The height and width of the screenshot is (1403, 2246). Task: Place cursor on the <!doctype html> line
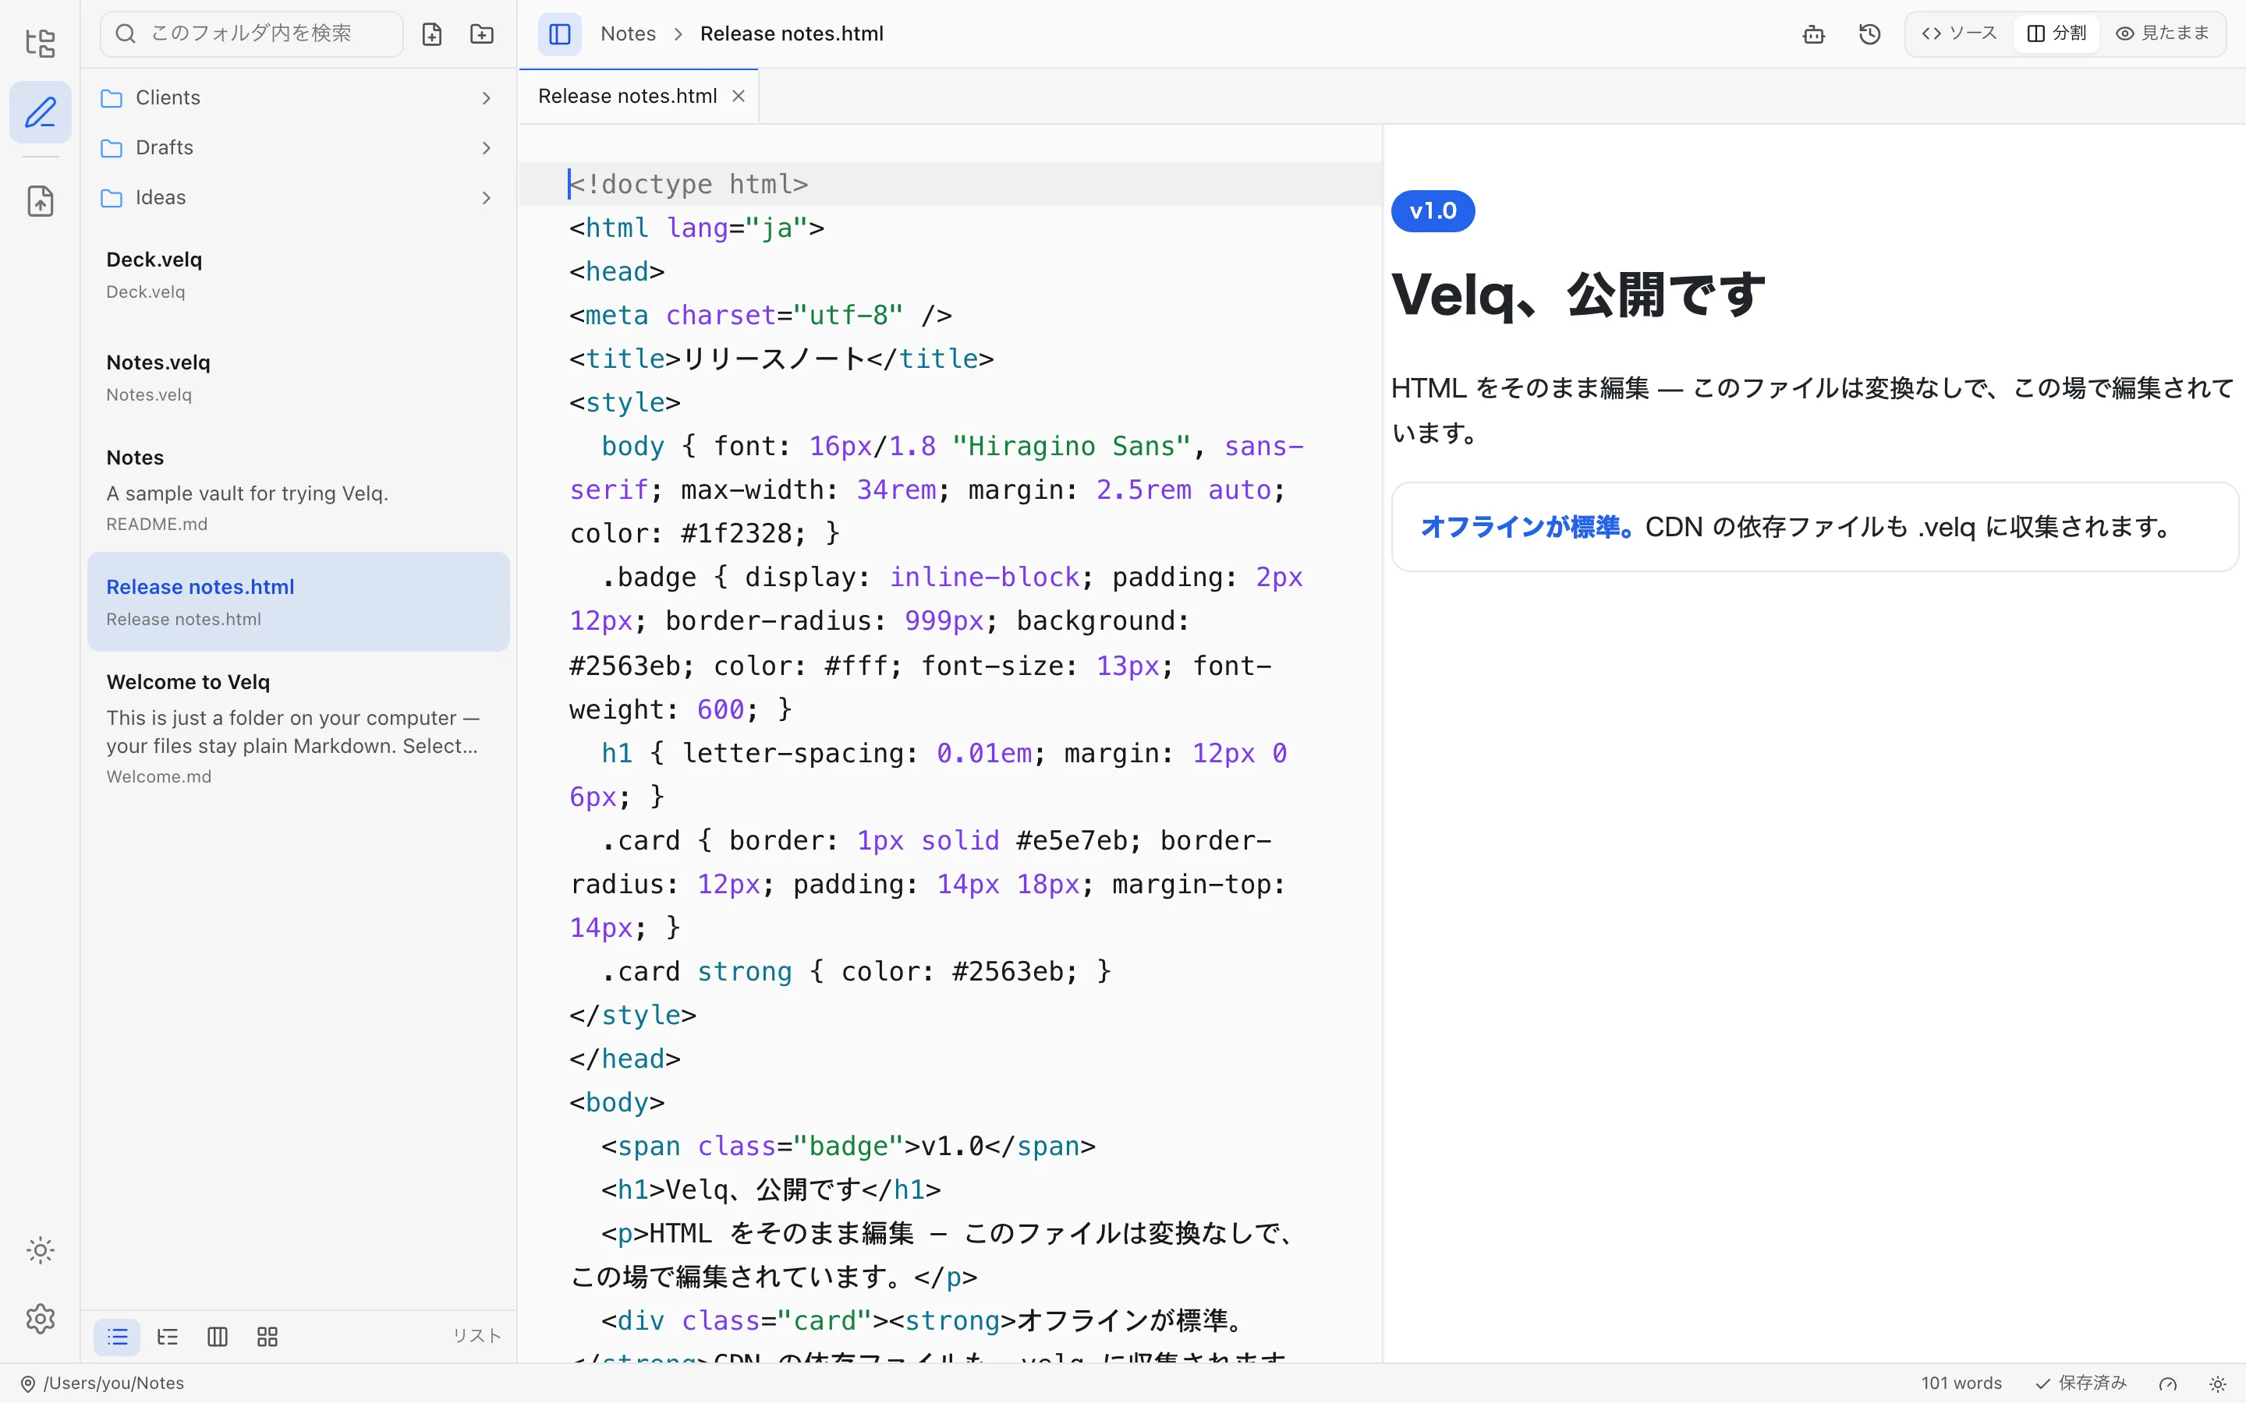point(949,185)
